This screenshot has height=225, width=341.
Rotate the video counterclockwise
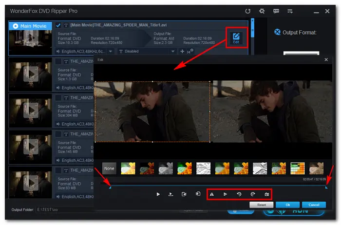pos(239,194)
